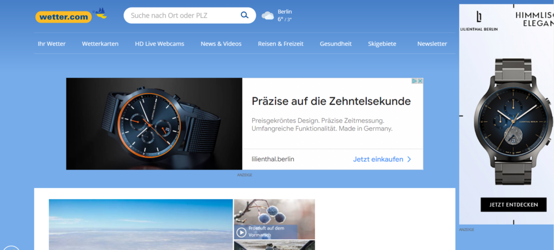Expand the Reisen & Freizeit menu
The height and width of the screenshot is (250, 554).
pos(280,44)
